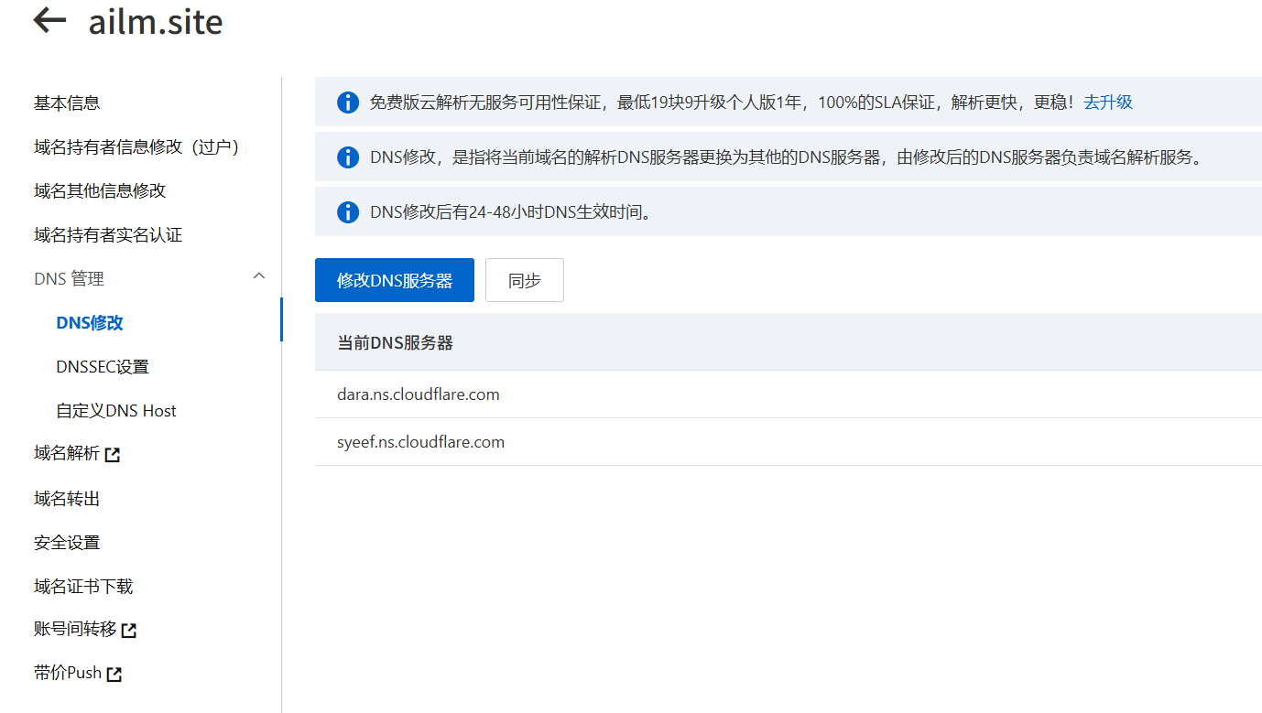Click the back arrow beside ailm.site
The width and height of the screenshot is (1262, 713).
coord(49,21)
